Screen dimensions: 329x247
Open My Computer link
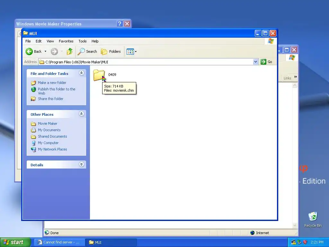point(48,143)
